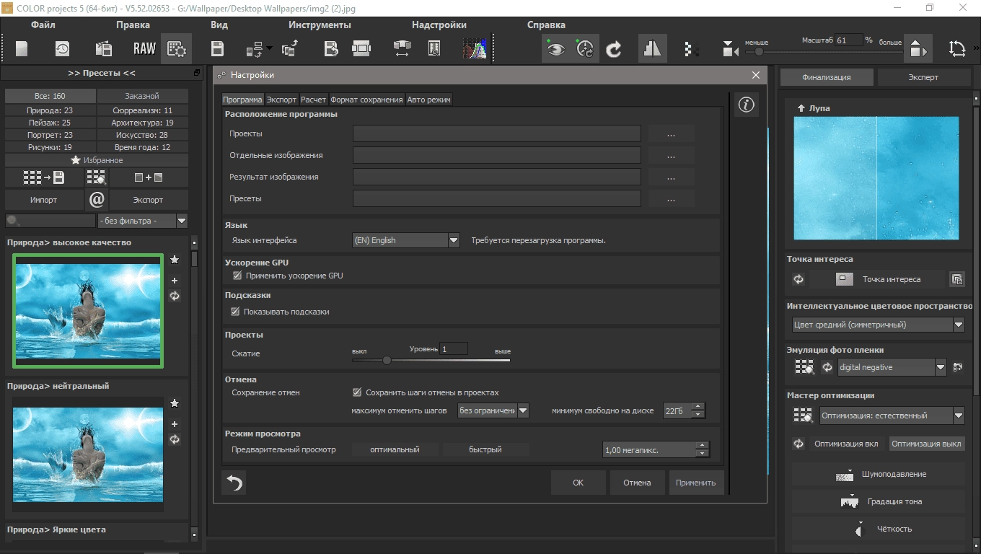Turn on 'Оптимизация вкл'

pos(846,444)
